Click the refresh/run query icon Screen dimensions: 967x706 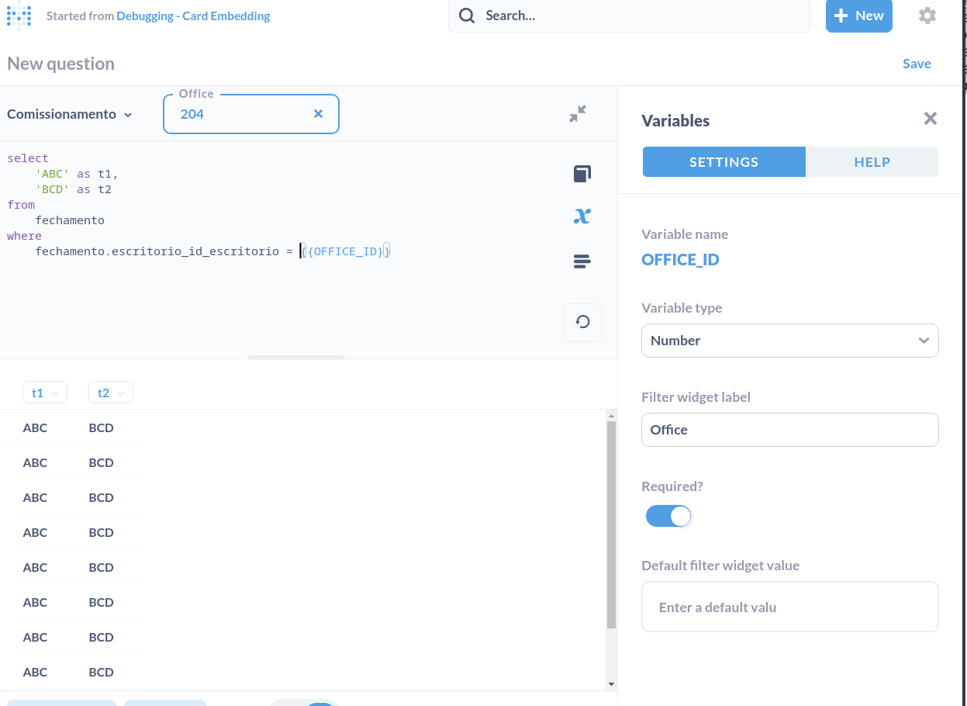582,322
